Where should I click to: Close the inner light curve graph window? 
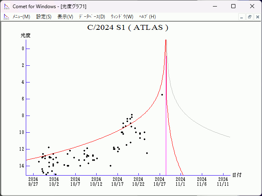[257, 17]
